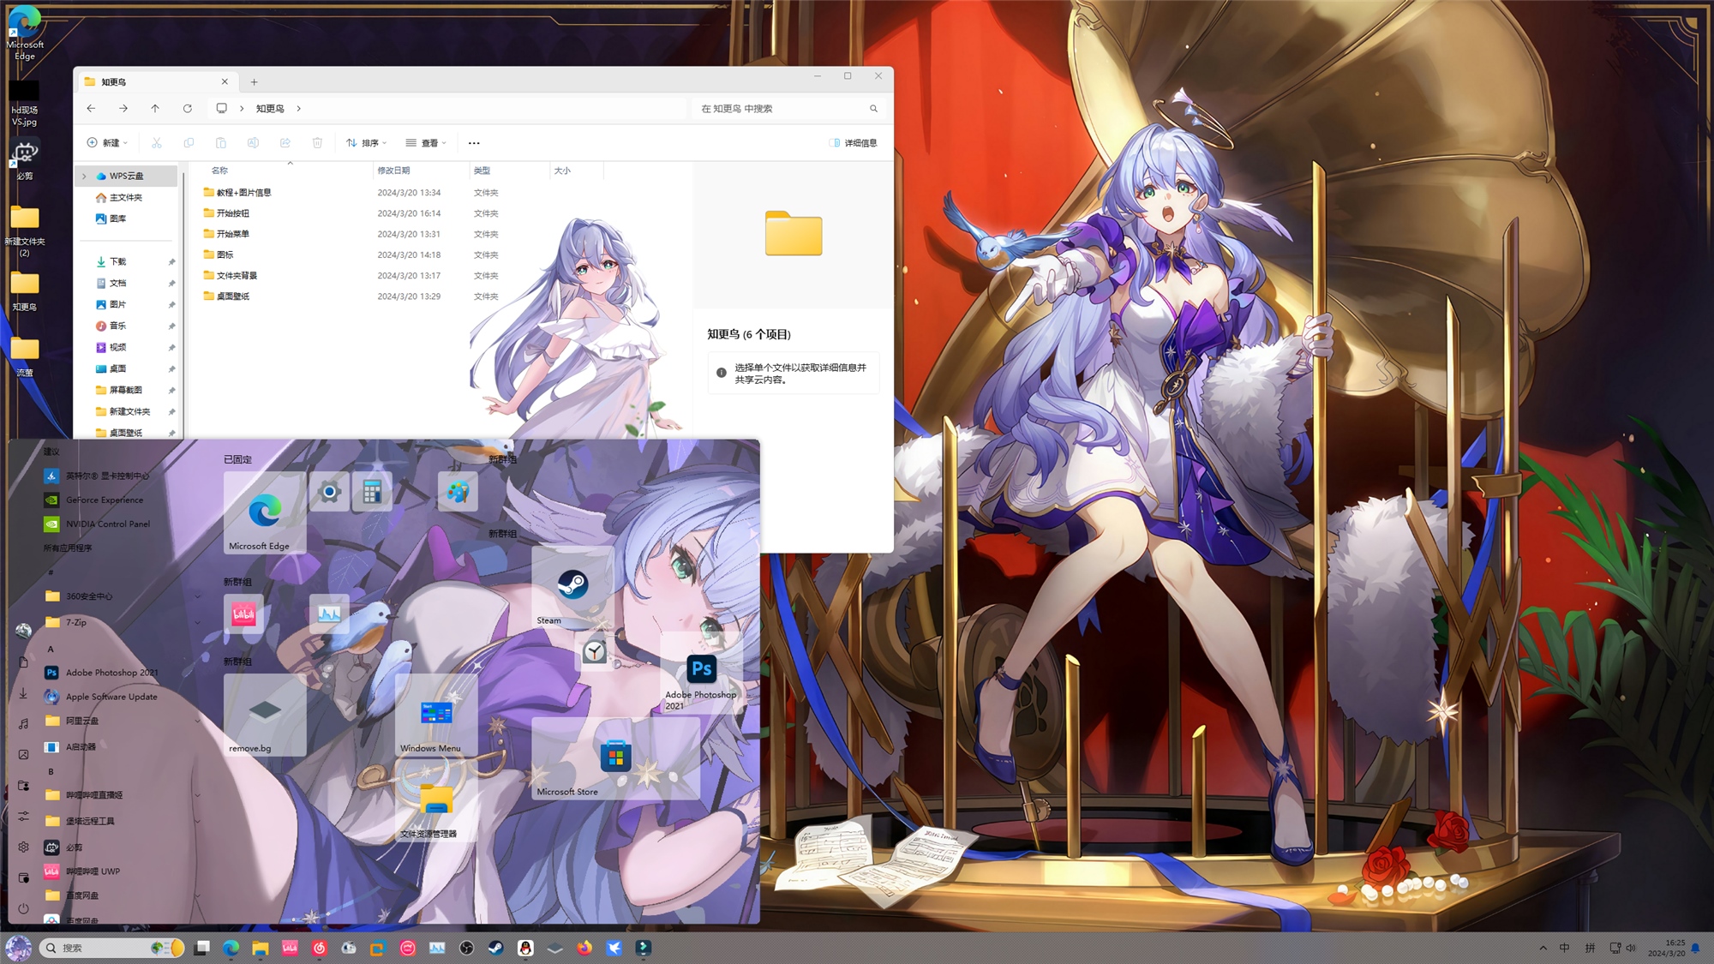The image size is (1714, 964).
Task: Open Firefox from the taskbar
Action: [584, 948]
